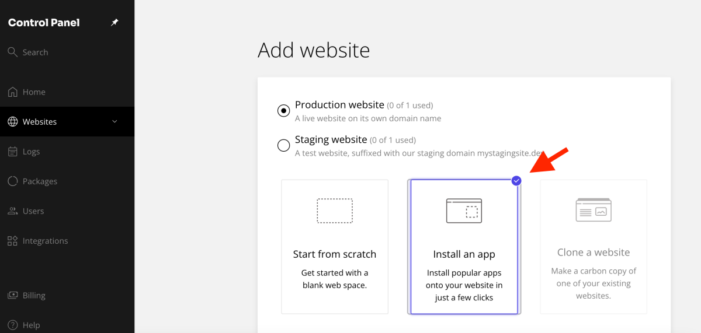Screen dimensions: 701x333
Task: Click the Integrations grid icon
Action: coord(12,240)
